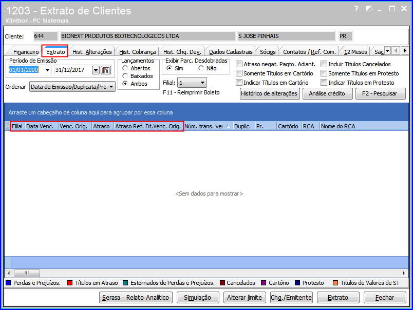Check Somente Títulos em Protesto
Viewport: 413px width, 310px height.
(x=324, y=73)
